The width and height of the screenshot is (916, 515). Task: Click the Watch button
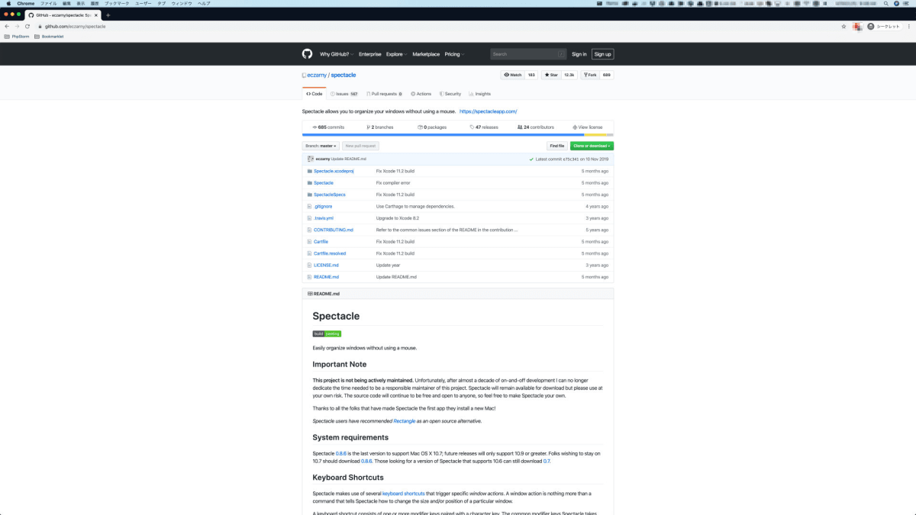click(512, 75)
